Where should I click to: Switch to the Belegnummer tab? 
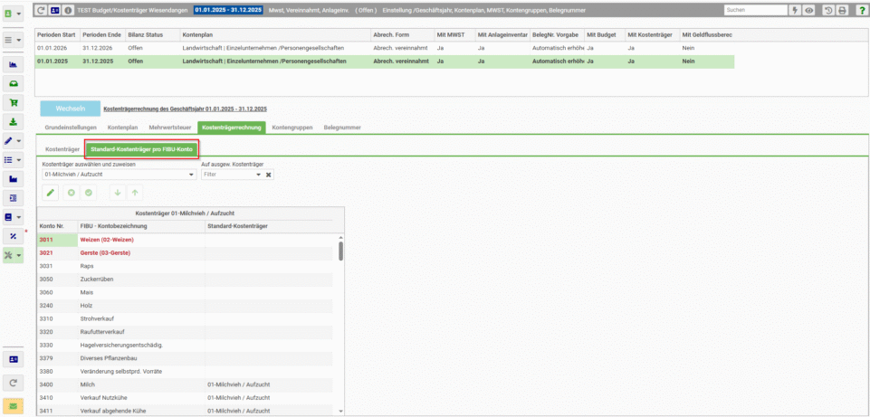coord(342,128)
